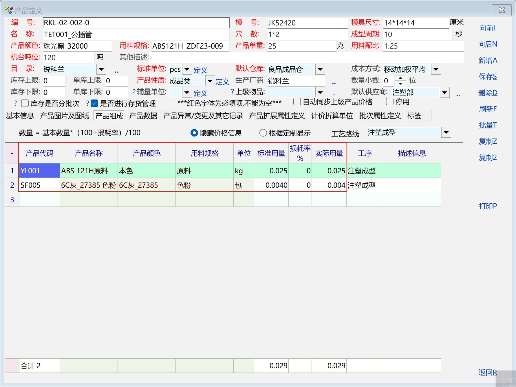The width and height of the screenshot is (516, 387).
Task: Select the 根据定制显示 radio button
Action: pos(263,133)
